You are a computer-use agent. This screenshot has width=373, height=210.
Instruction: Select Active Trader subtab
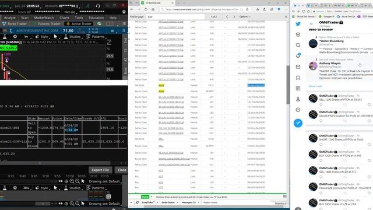point(79,24)
